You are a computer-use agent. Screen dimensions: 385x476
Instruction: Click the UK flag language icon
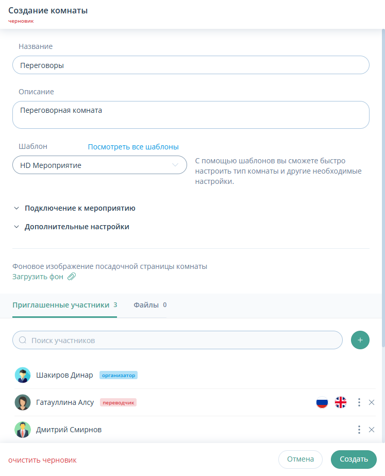(x=341, y=402)
